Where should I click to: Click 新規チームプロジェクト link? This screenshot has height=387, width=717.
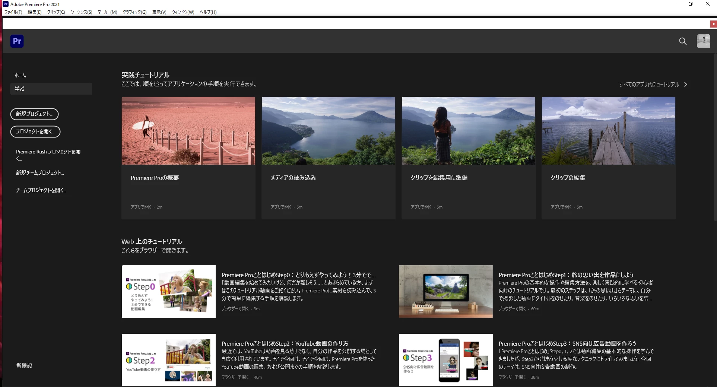click(40, 173)
